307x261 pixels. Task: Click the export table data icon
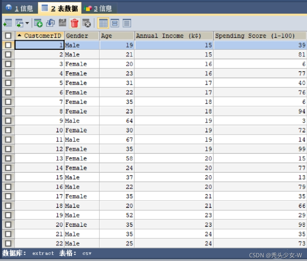pyautogui.click(x=8, y=23)
